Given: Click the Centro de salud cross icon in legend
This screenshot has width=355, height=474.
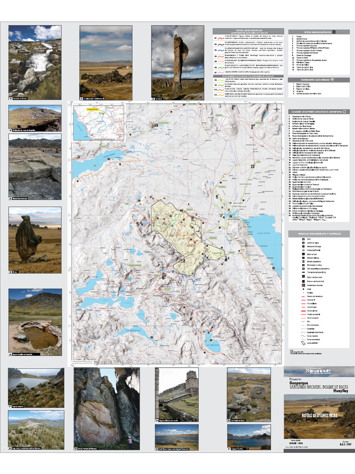Looking at the screenshot, I should pos(303,243).
